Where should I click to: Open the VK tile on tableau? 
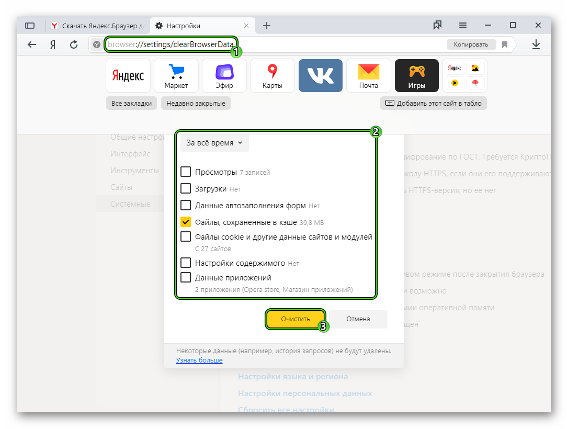tap(320, 75)
